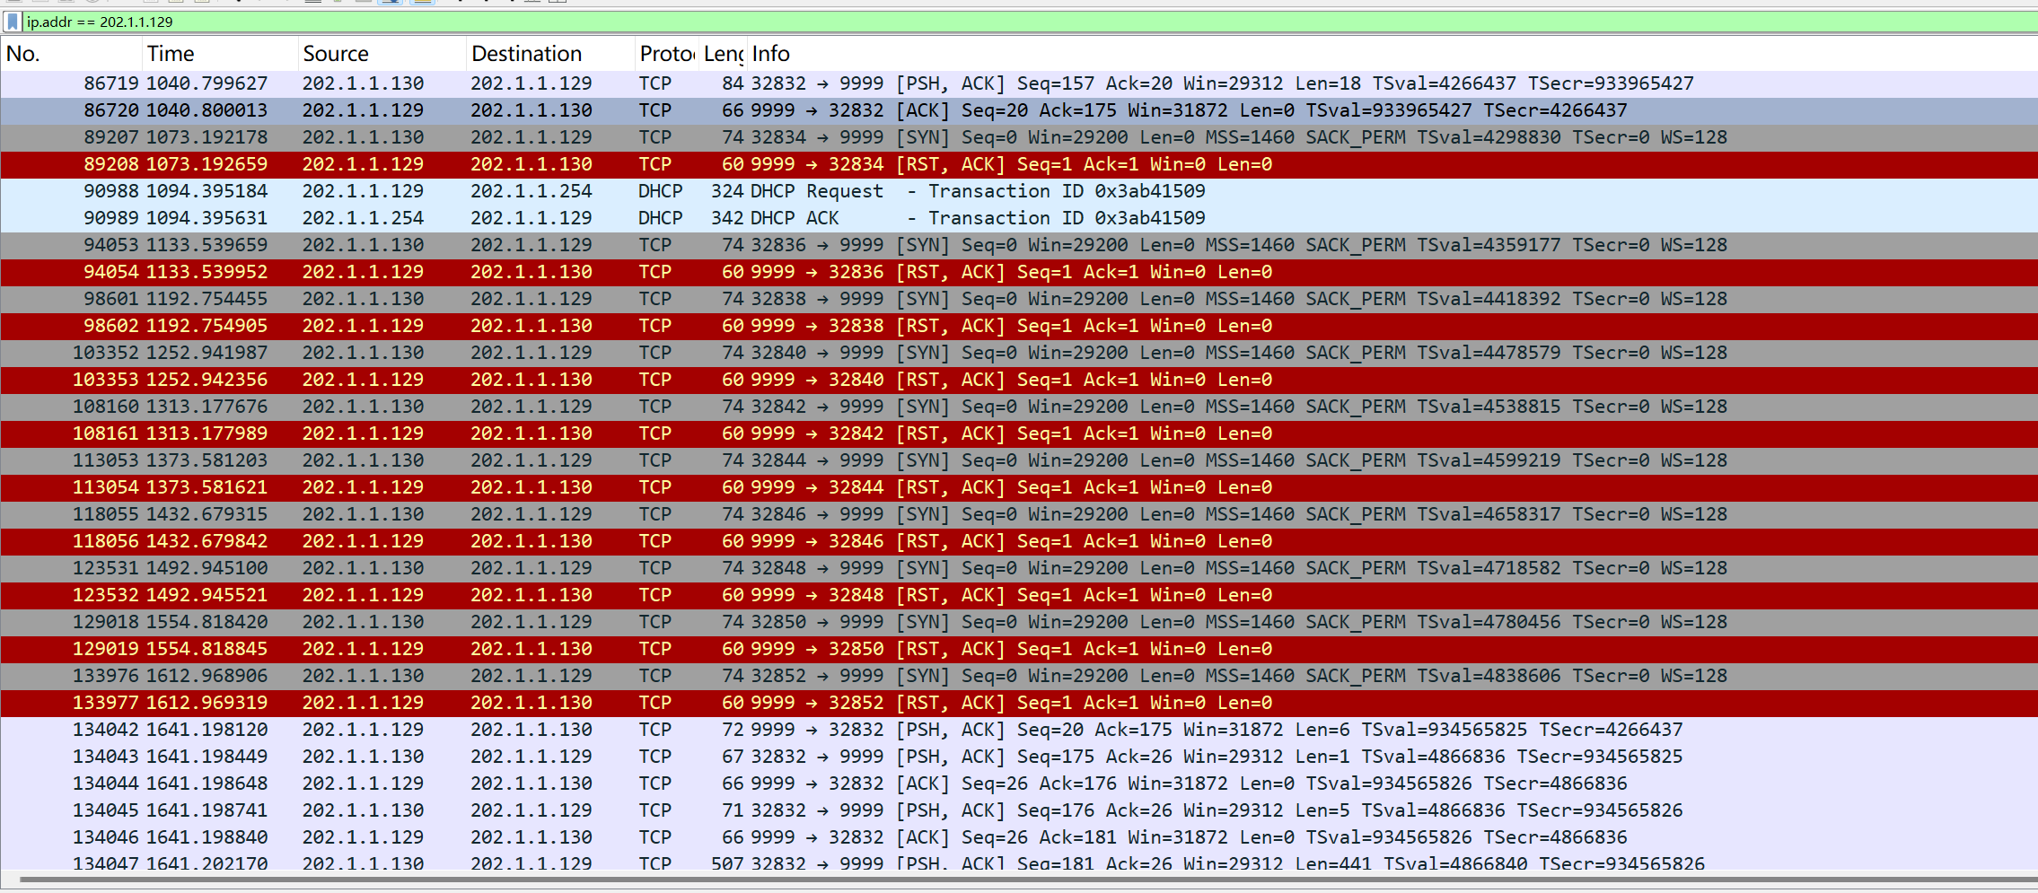Select SYN packet 123531 at time 1492.945100
2038x893 pixels.
(1019, 568)
